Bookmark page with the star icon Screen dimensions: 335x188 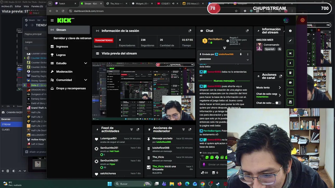click(x=236, y=11)
